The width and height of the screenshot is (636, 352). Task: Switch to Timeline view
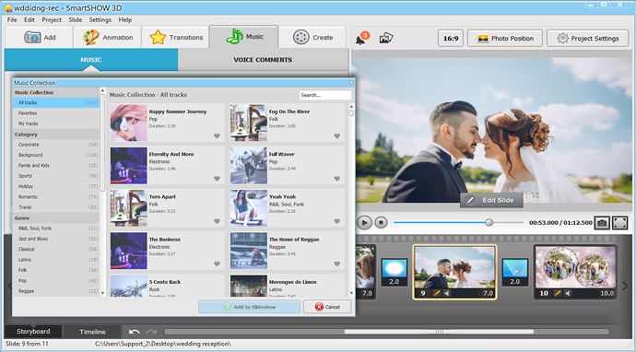click(x=92, y=332)
